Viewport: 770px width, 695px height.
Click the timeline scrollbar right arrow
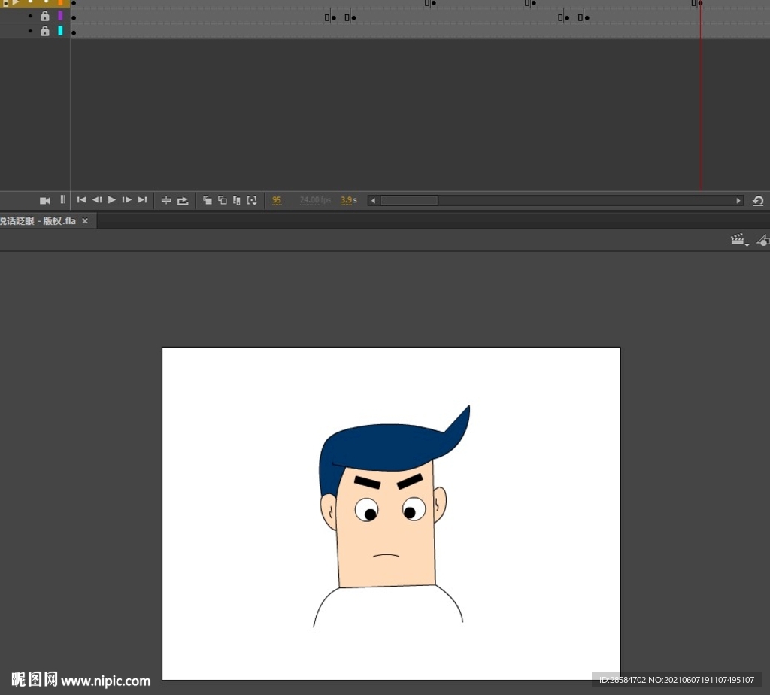click(738, 200)
